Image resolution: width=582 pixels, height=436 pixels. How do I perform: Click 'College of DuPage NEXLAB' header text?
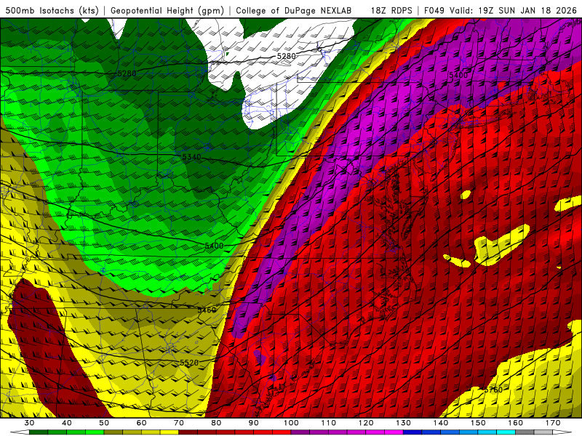pos(293,10)
